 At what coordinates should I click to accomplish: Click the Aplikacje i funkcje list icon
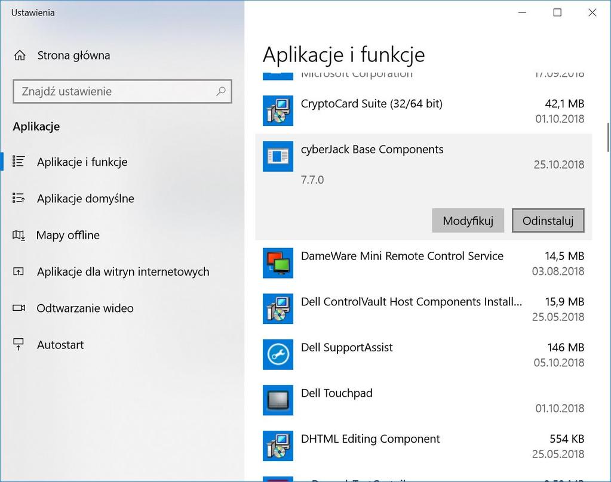pyautogui.click(x=19, y=161)
